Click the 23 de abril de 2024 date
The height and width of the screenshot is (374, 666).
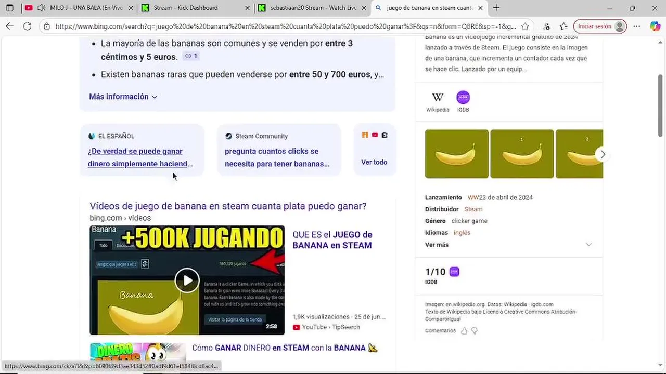[x=506, y=197]
